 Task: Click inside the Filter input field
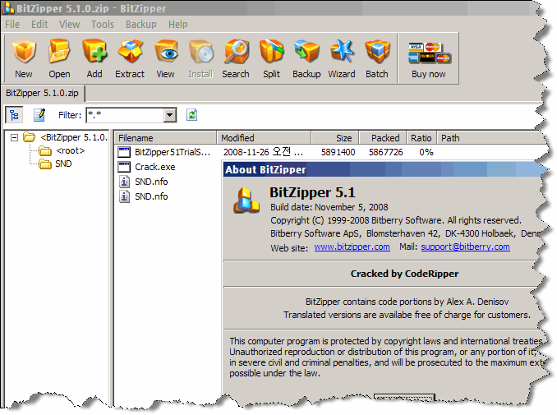pyautogui.click(x=125, y=115)
